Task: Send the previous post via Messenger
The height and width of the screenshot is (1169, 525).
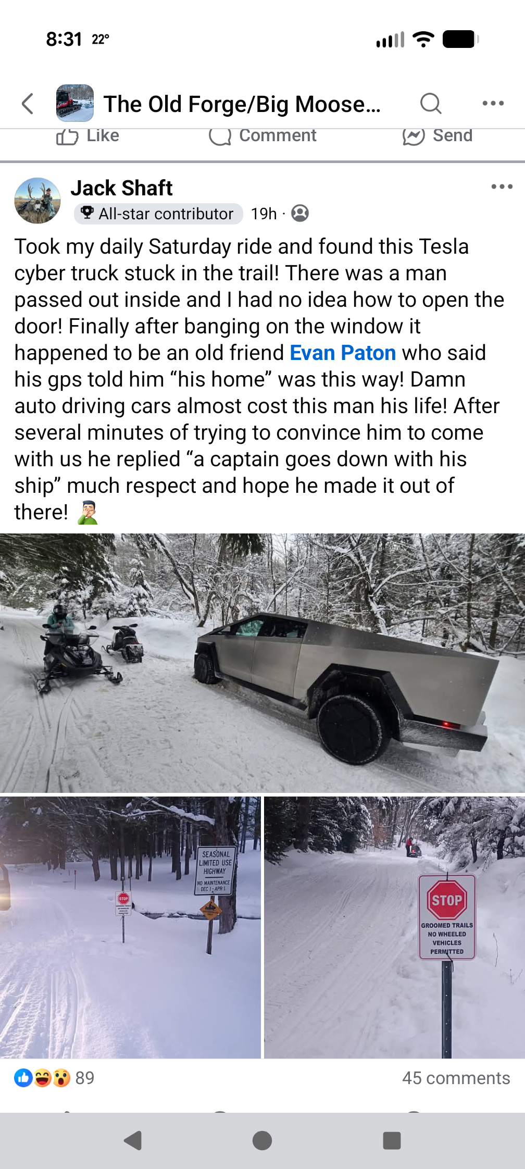Action: 437,136
